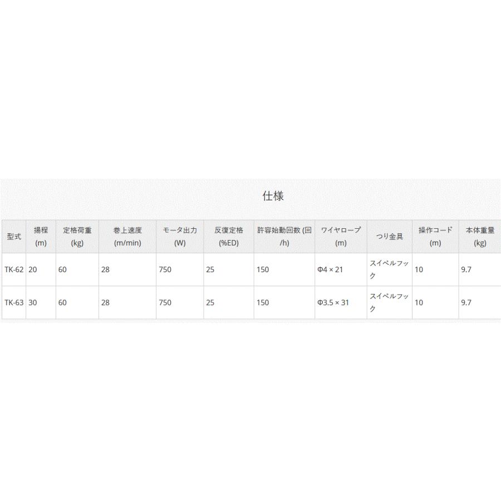Image resolution: width=501 pixels, height=501 pixels.
Task: Select the 本体重量 (kg) header
Action: (480, 237)
